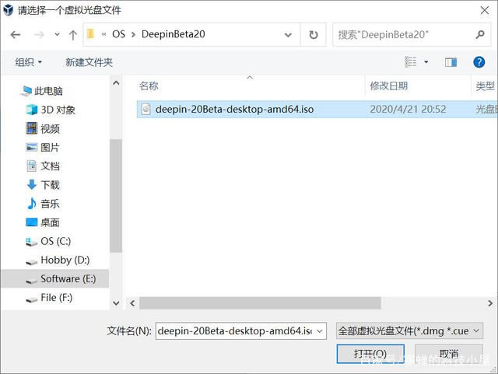
Task: Click the horizontal scrollbar left arrow
Action: pyautogui.click(x=133, y=303)
